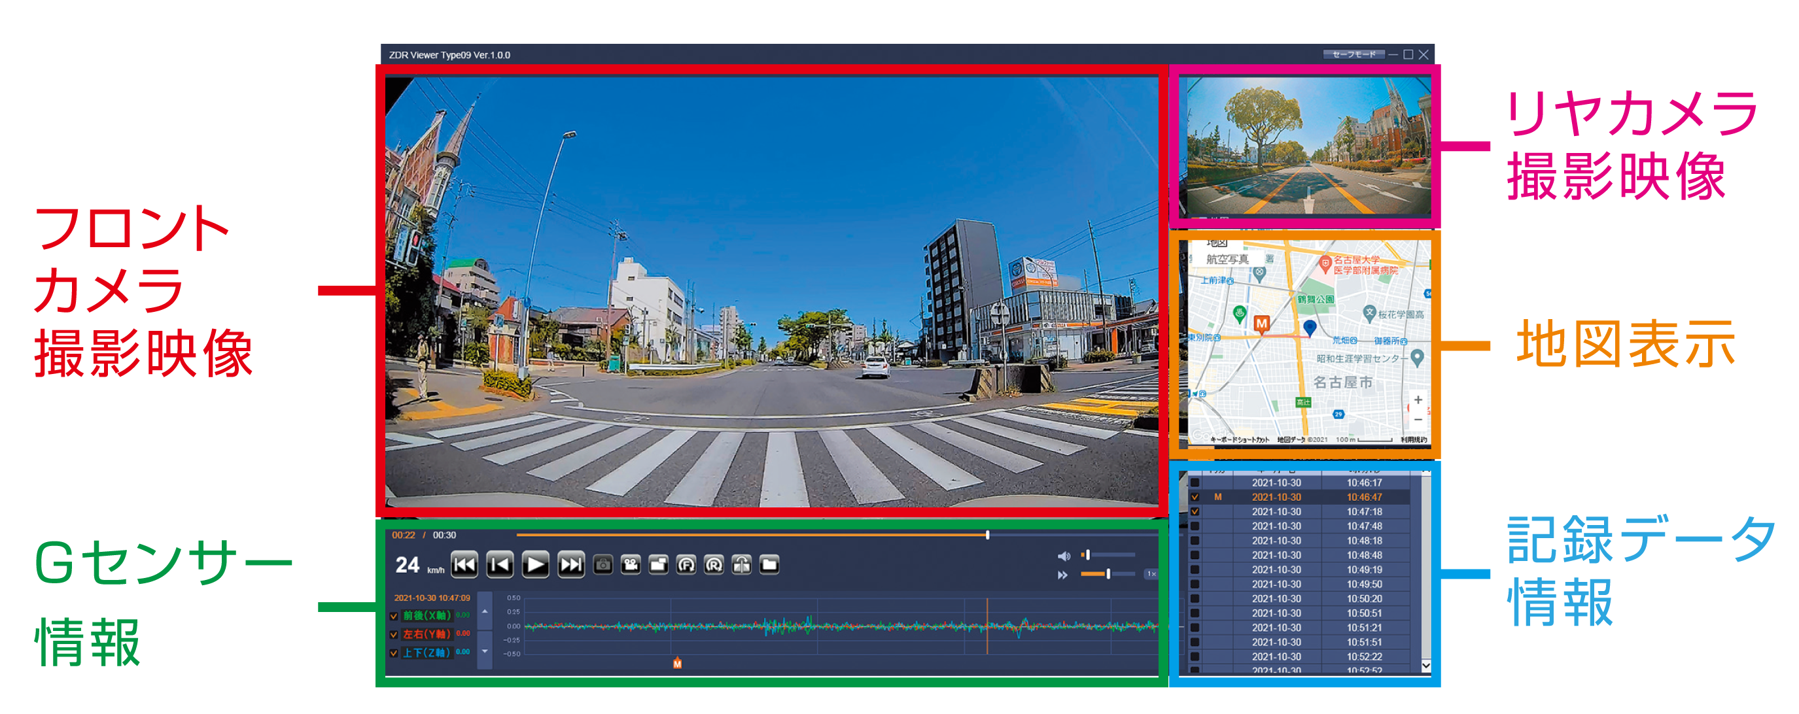Open folder icon in playback toolbar

pyautogui.click(x=769, y=565)
